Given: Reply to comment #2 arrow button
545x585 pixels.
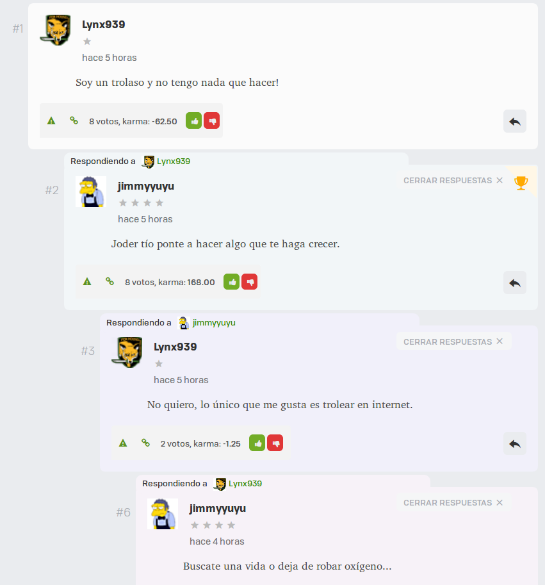Looking at the screenshot, I should click(x=515, y=283).
